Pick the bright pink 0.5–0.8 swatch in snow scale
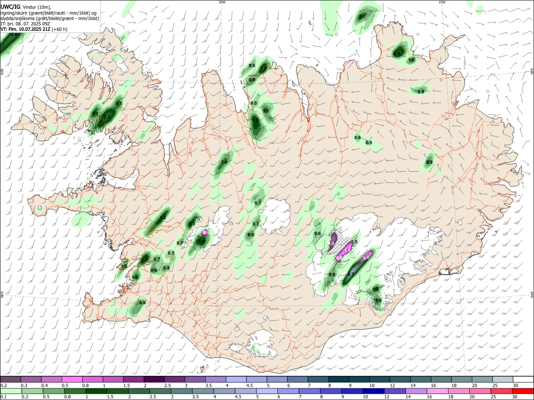This screenshot has width=534, height=400. pos(72,379)
